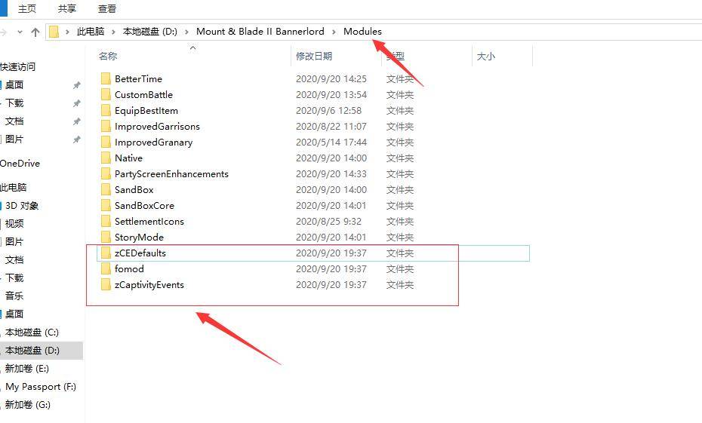
Task: Open recent locations dropdown arrow
Action: (x=20, y=32)
